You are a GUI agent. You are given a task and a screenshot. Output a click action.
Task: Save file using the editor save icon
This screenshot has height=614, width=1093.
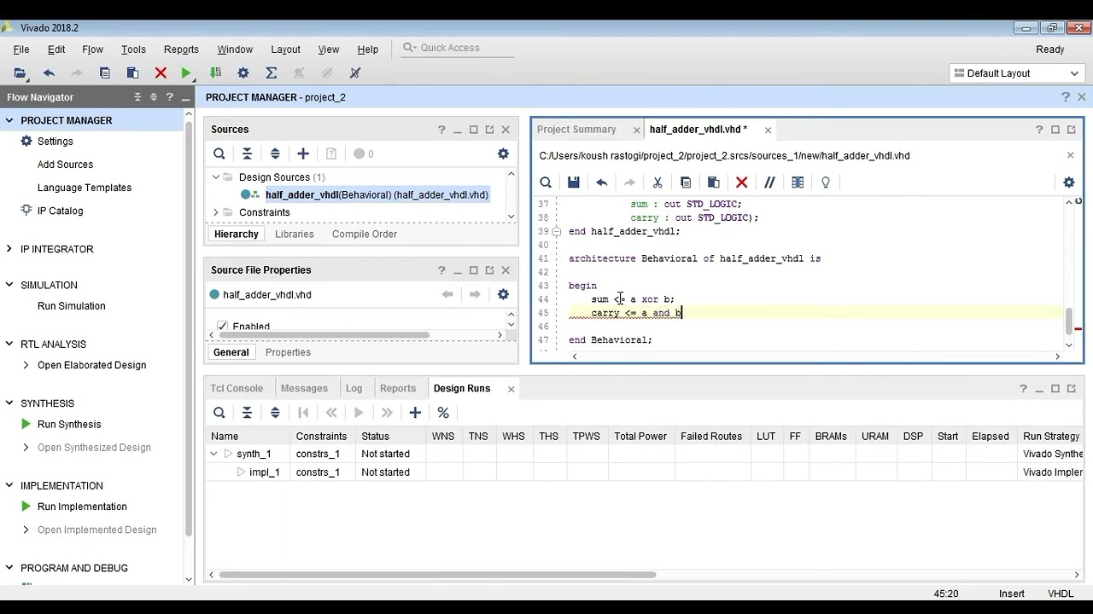point(574,182)
